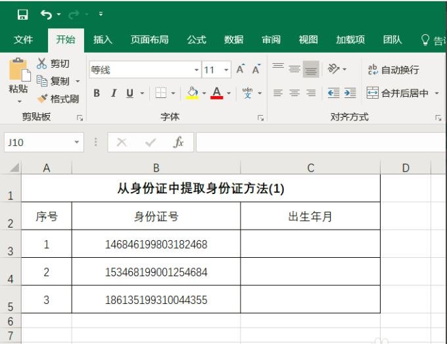Screen dimensions: 447x344
Task: Click the Tell Me lightbulb icon
Action: point(425,40)
